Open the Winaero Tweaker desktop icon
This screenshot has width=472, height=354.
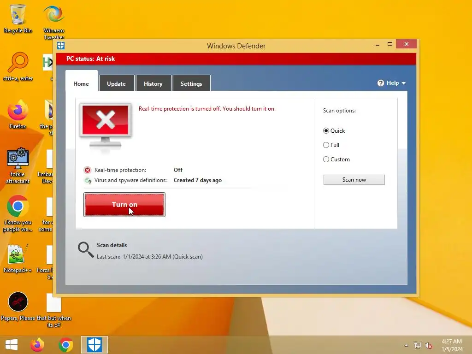click(x=54, y=22)
